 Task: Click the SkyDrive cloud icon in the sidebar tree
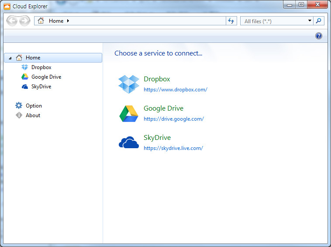click(25, 87)
